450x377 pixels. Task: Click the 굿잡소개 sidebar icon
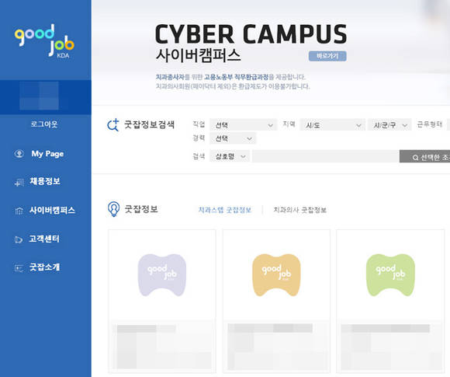click(x=19, y=268)
